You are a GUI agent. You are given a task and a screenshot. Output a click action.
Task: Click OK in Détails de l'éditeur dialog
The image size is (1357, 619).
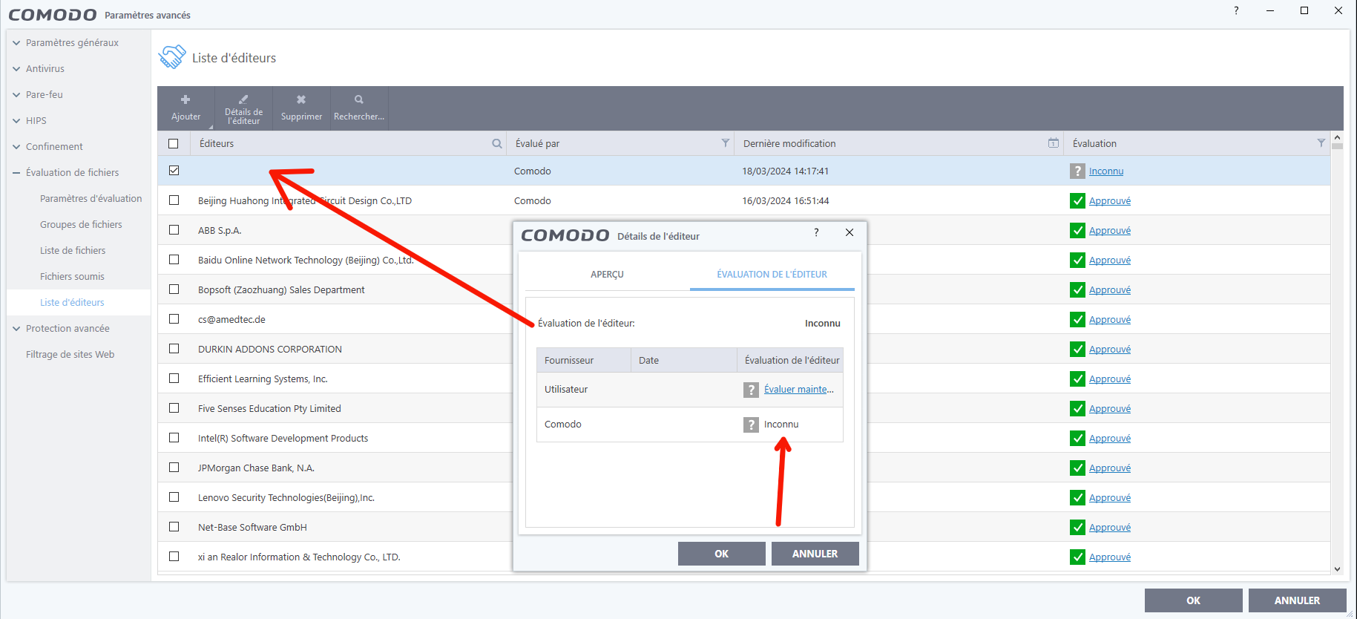click(x=721, y=554)
